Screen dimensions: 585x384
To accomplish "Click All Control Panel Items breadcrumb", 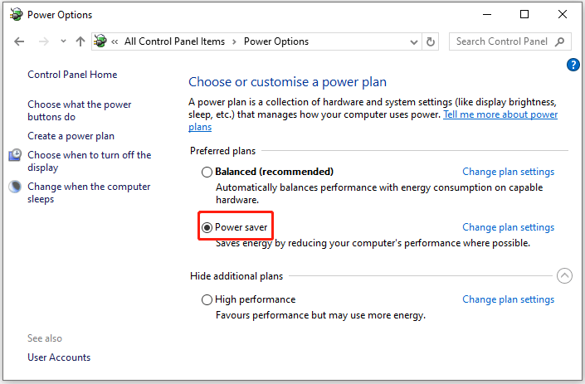I will click(174, 41).
